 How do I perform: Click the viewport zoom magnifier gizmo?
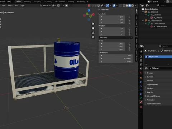(x=93, y=24)
